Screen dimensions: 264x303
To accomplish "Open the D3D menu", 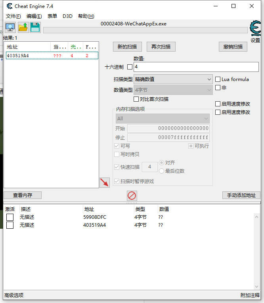I will [67, 16].
